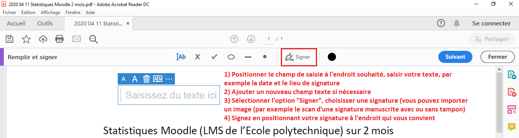The height and width of the screenshot is (138, 519).
Task: Open the Create PDF sidebar icon
Action: pyautogui.click(x=511, y=92)
